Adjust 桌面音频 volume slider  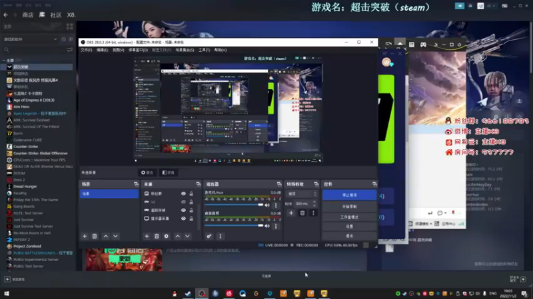234,225
